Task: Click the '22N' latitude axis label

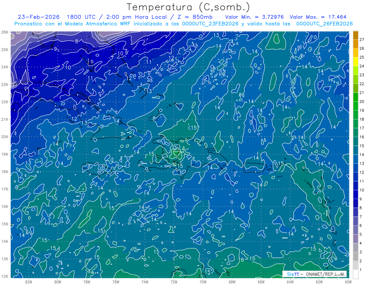Action: [4, 102]
